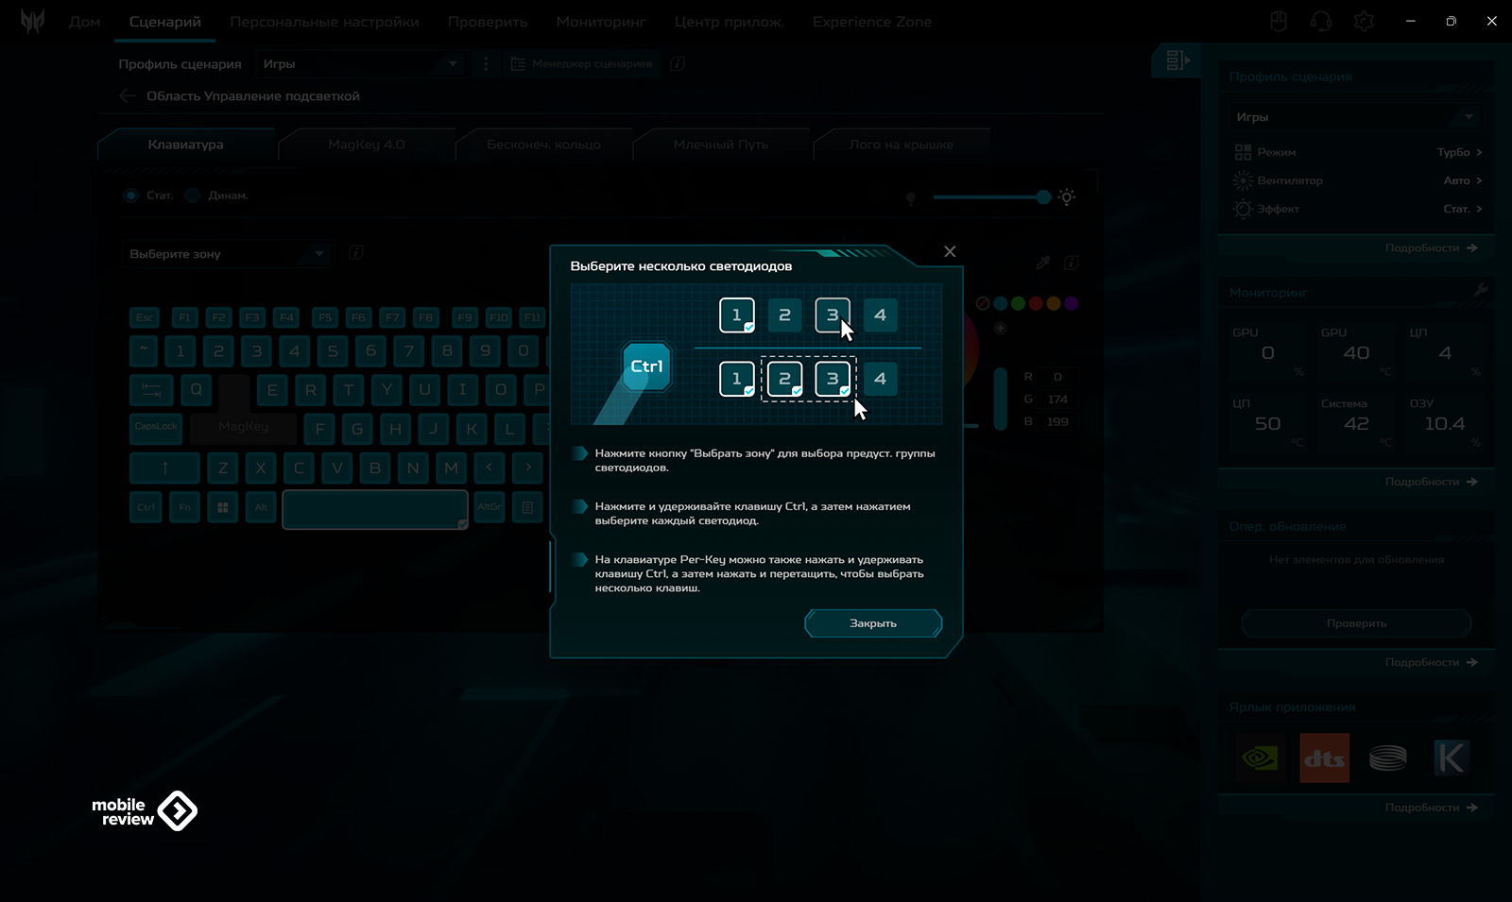This screenshot has width=1512, height=902.
Task: Open the monitoring wrench settings icon
Action: (x=1480, y=291)
